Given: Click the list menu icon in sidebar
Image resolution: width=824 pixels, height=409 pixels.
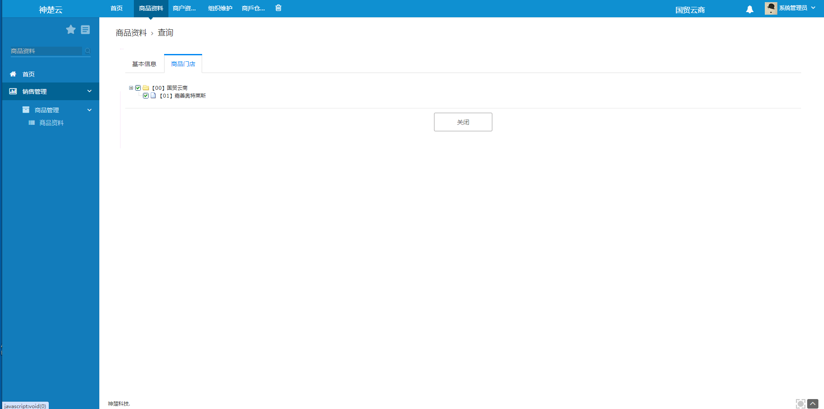Looking at the screenshot, I should 86,29.
